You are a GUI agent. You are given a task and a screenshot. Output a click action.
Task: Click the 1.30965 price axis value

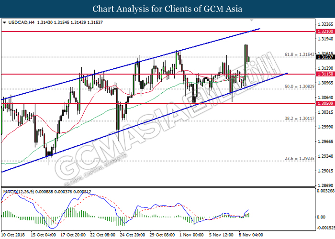coord(325,83)
